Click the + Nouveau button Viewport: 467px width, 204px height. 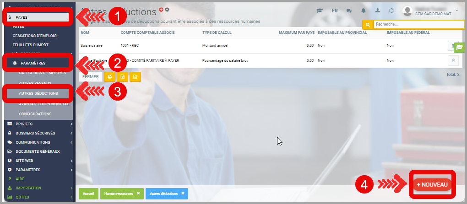(x=432, y=184)
